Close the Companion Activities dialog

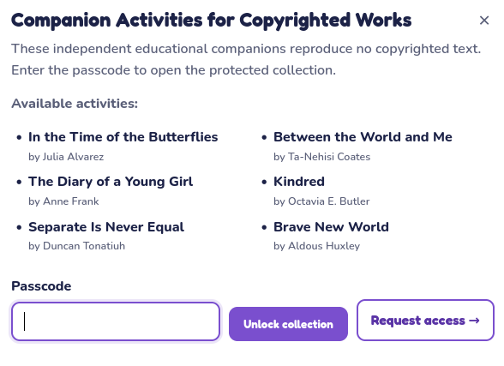[x=484, y=21]
